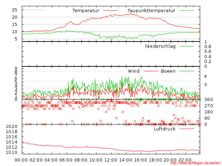The width and height of the screenshot is (222, 166).
Task: Click the 04:00 time axis label
Action: tap(51, 160)
